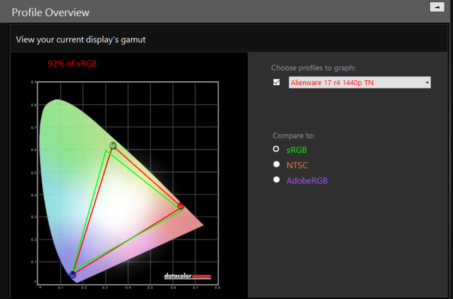This screenshot has width=453, height=299.
Task: Click the blue primary marker on the gamut chart
Action: [72, 274]
